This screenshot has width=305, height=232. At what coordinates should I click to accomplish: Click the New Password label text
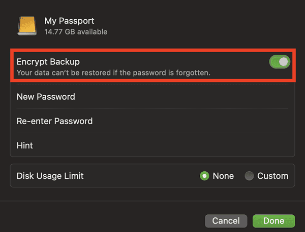(x=46, y=97)
